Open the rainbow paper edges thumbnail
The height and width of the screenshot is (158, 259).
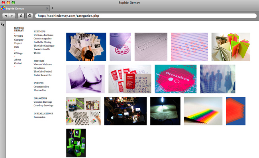(203, 111)
